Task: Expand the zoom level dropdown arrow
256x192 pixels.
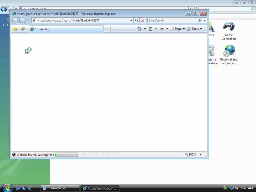Action: coord(200,154)
